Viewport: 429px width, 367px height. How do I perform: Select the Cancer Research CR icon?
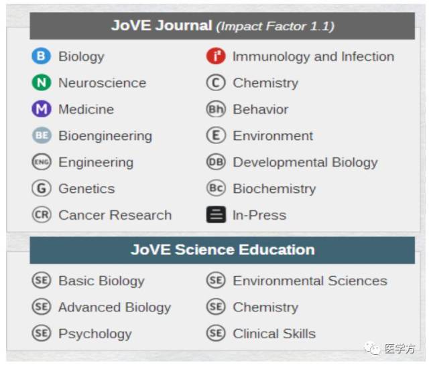click(x=42, y=215)
